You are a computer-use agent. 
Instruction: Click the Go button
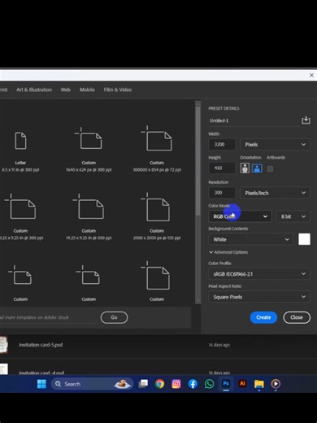114,317
